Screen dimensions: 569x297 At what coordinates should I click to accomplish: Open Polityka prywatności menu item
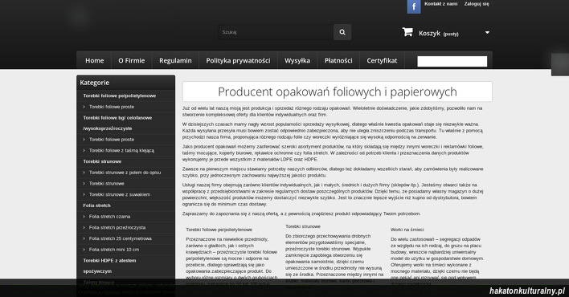[x=238, y=60]
